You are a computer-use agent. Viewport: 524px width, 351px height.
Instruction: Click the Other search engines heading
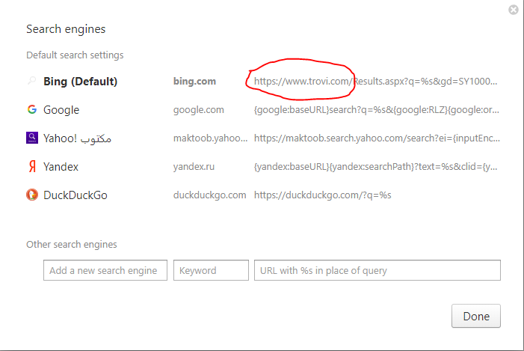pyautogui.click(x=72, y=244)
